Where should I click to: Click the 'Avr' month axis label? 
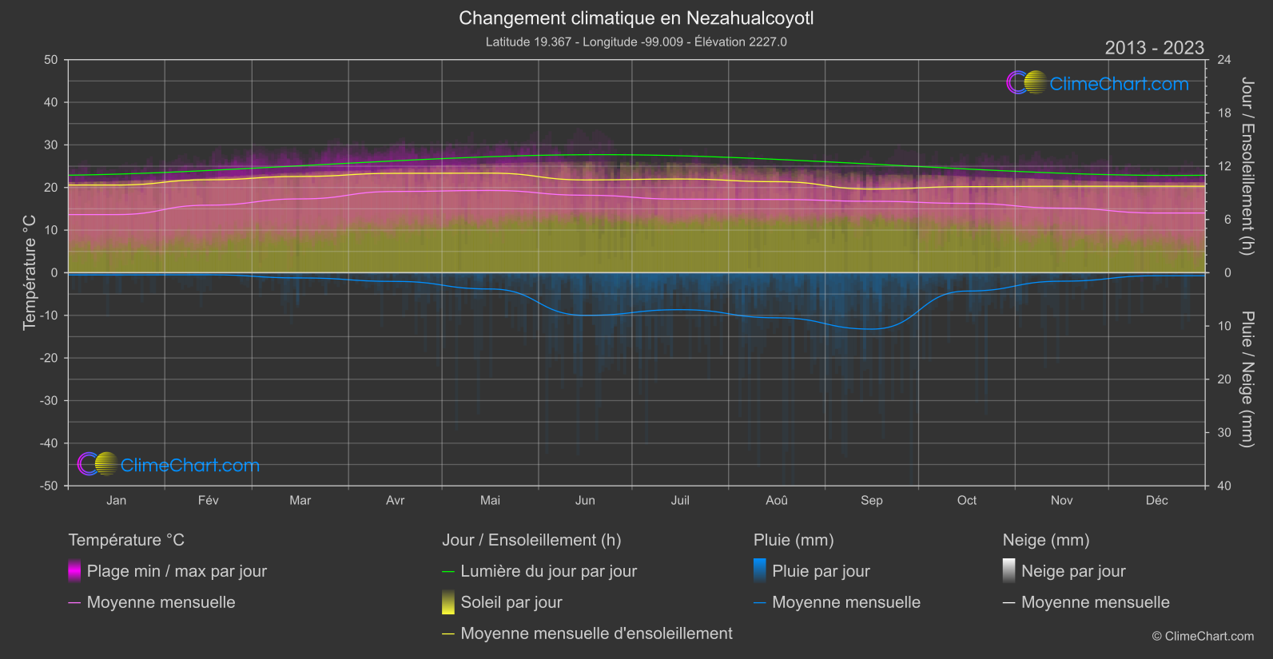pos(396,500)
